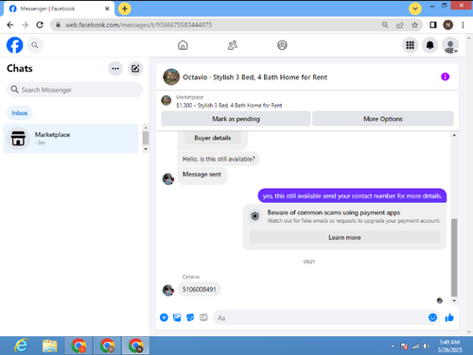473x355 pixels.
Task: Go back in browser
Action: tap(10, 25)
